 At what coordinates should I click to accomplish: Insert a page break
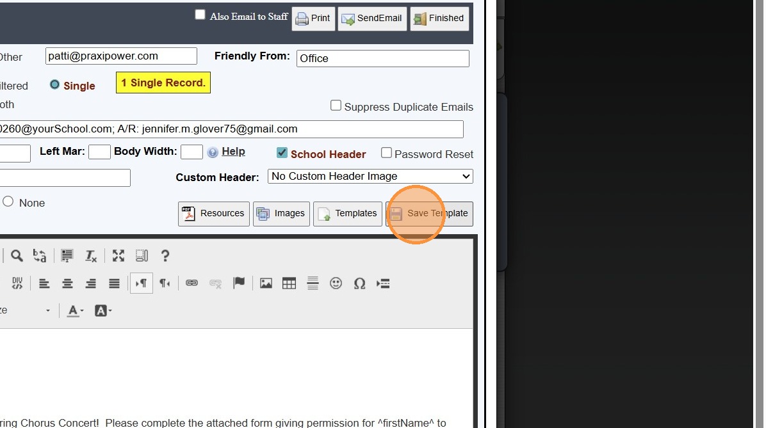(384, 283)
